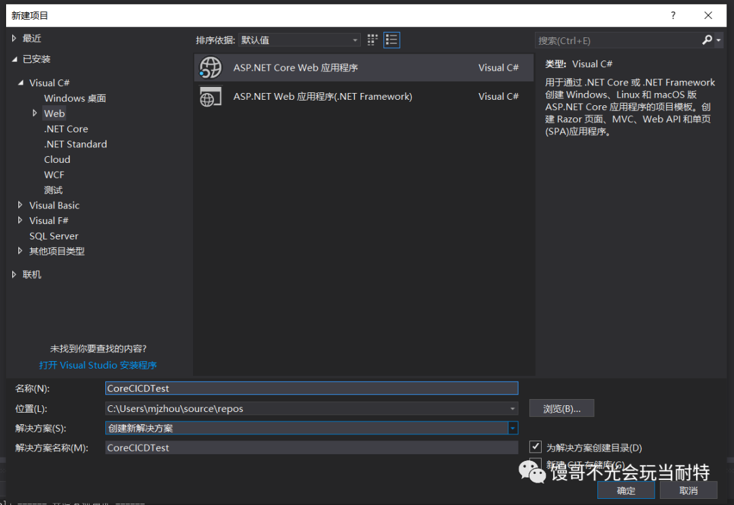Click the 确定 button
This screenshot has width=734, height=505.
(626, 491)
